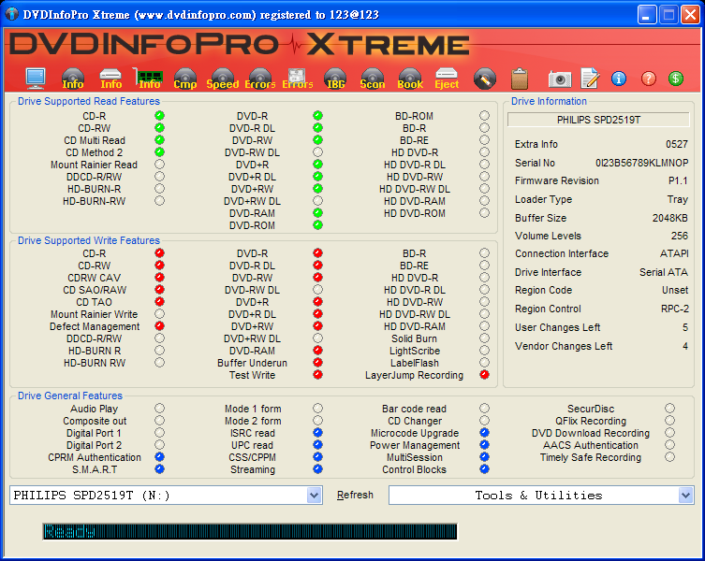Open the adapter card Info icon
The width and height of the screenshot is (705, 561).
[x=148, y=79]
